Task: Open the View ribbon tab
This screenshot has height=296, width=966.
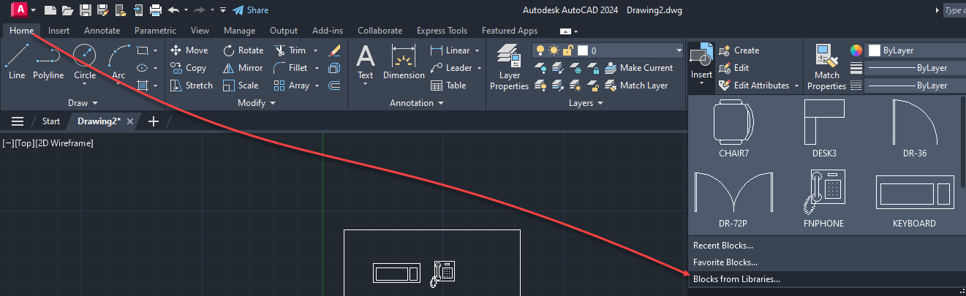Action: pos(200,31)
